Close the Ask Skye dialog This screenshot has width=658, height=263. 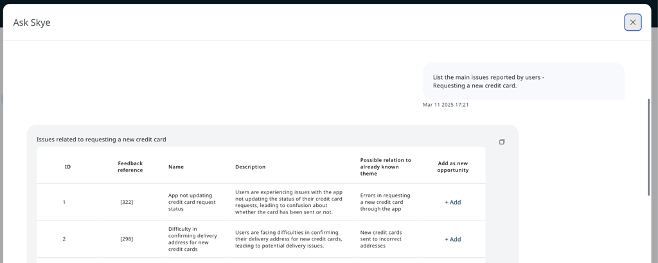click(632, 22)
